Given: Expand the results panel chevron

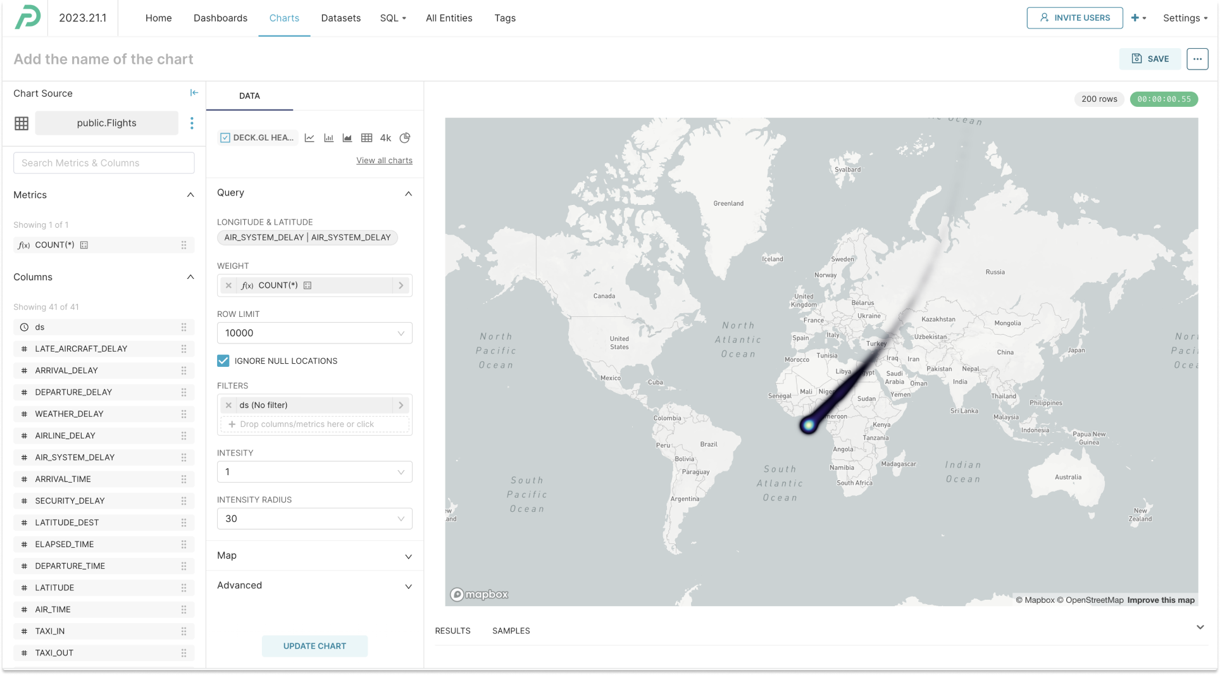Looking at the screenshot, I should tap(1200, 628).
